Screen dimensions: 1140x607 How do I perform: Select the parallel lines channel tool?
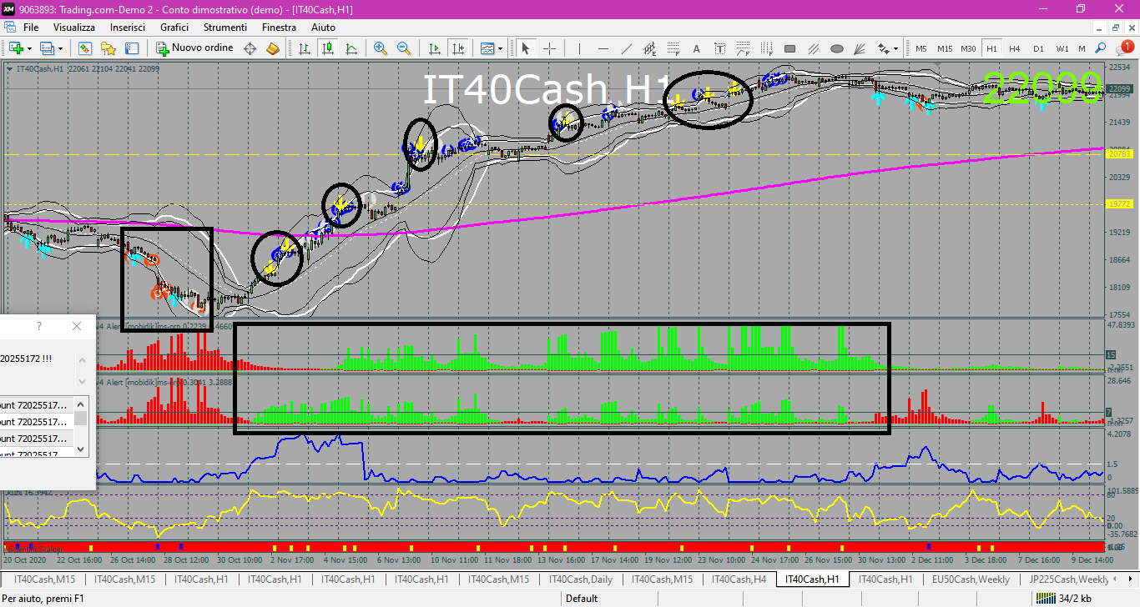(813, 48)
